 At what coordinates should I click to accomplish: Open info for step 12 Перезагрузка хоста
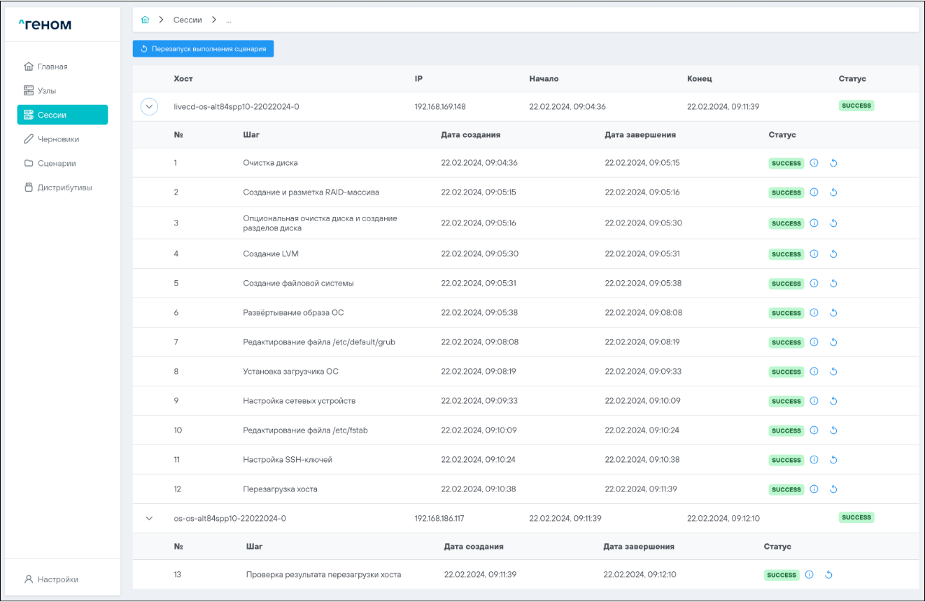point(814,489)
